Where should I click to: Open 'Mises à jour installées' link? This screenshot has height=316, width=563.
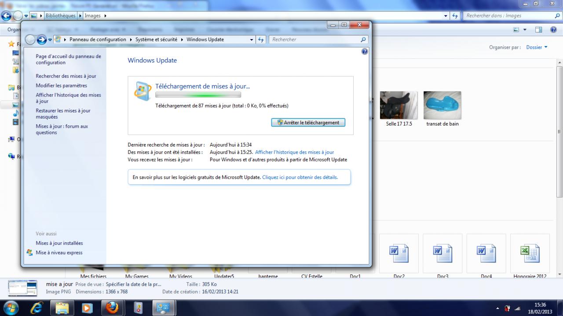pos(59,243)
